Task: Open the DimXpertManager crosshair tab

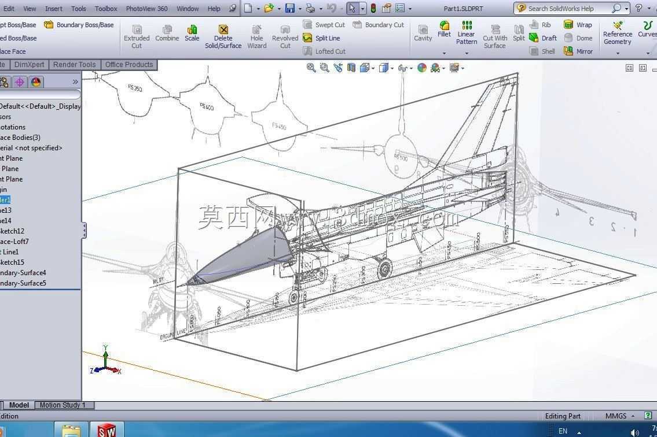Action: point(20,82)
